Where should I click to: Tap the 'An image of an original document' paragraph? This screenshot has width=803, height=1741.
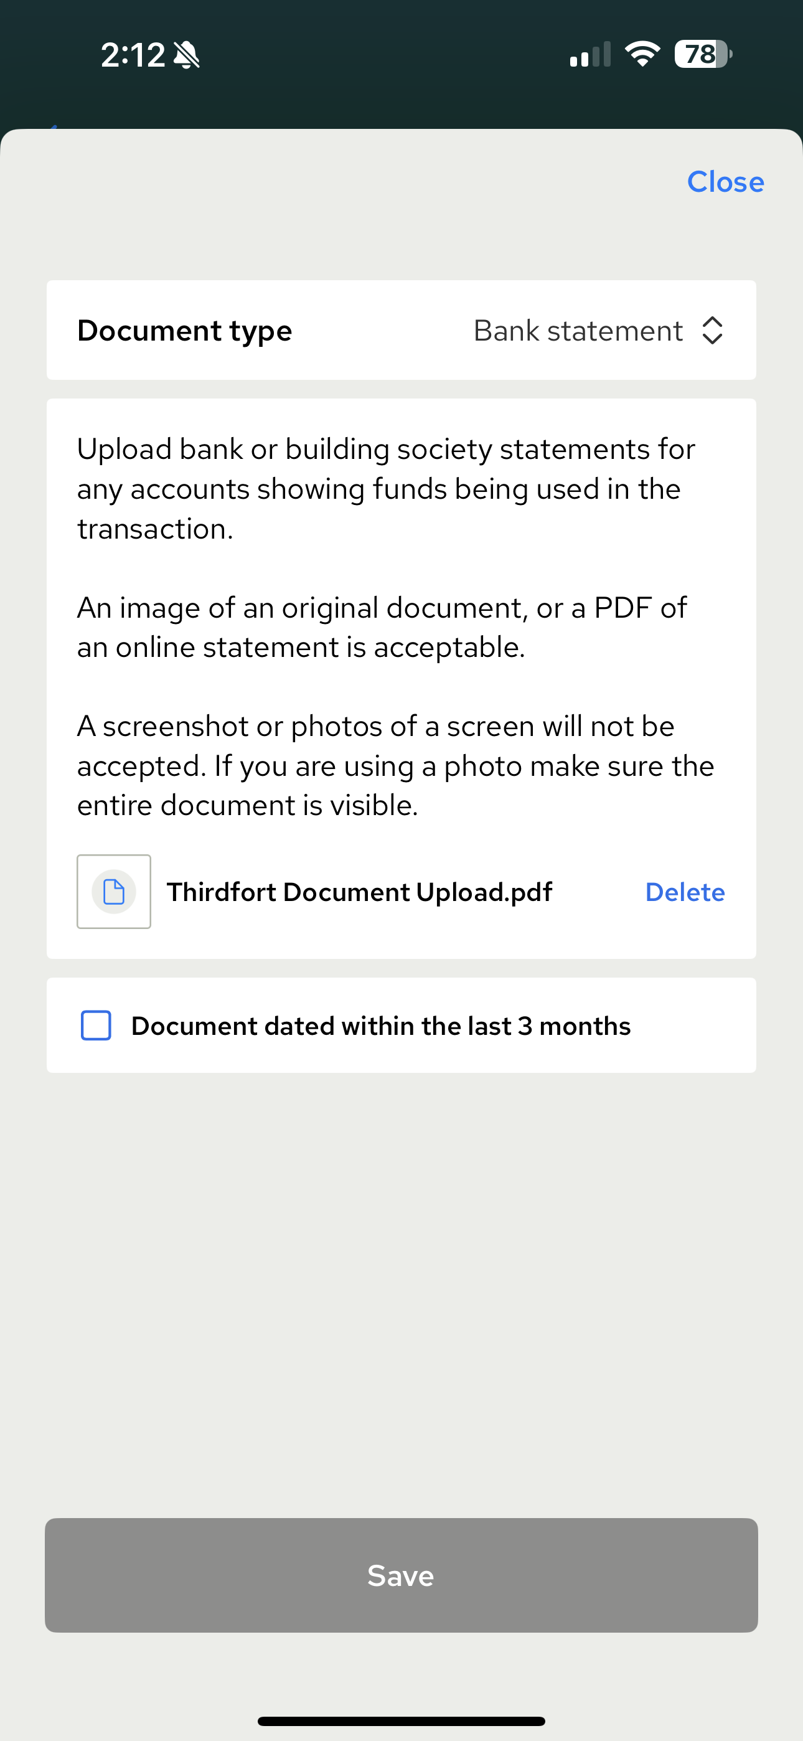(x=382, y=627)
